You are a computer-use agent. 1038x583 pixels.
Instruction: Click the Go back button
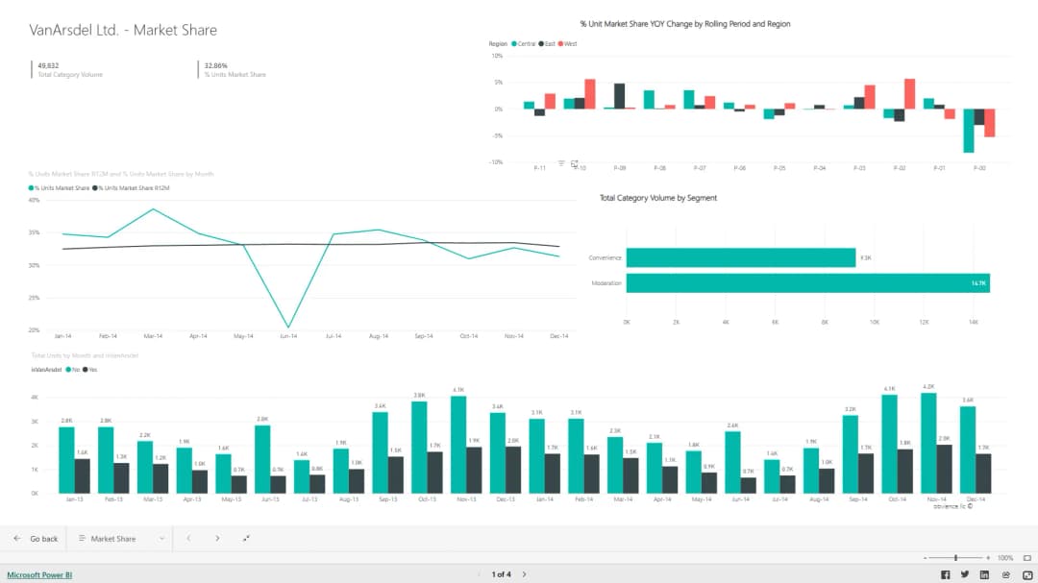point(37,539)
